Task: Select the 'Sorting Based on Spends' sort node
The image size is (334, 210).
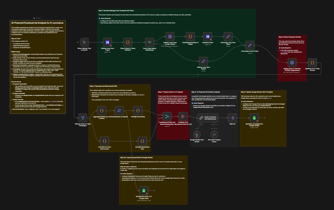Action: pos(119,111)
